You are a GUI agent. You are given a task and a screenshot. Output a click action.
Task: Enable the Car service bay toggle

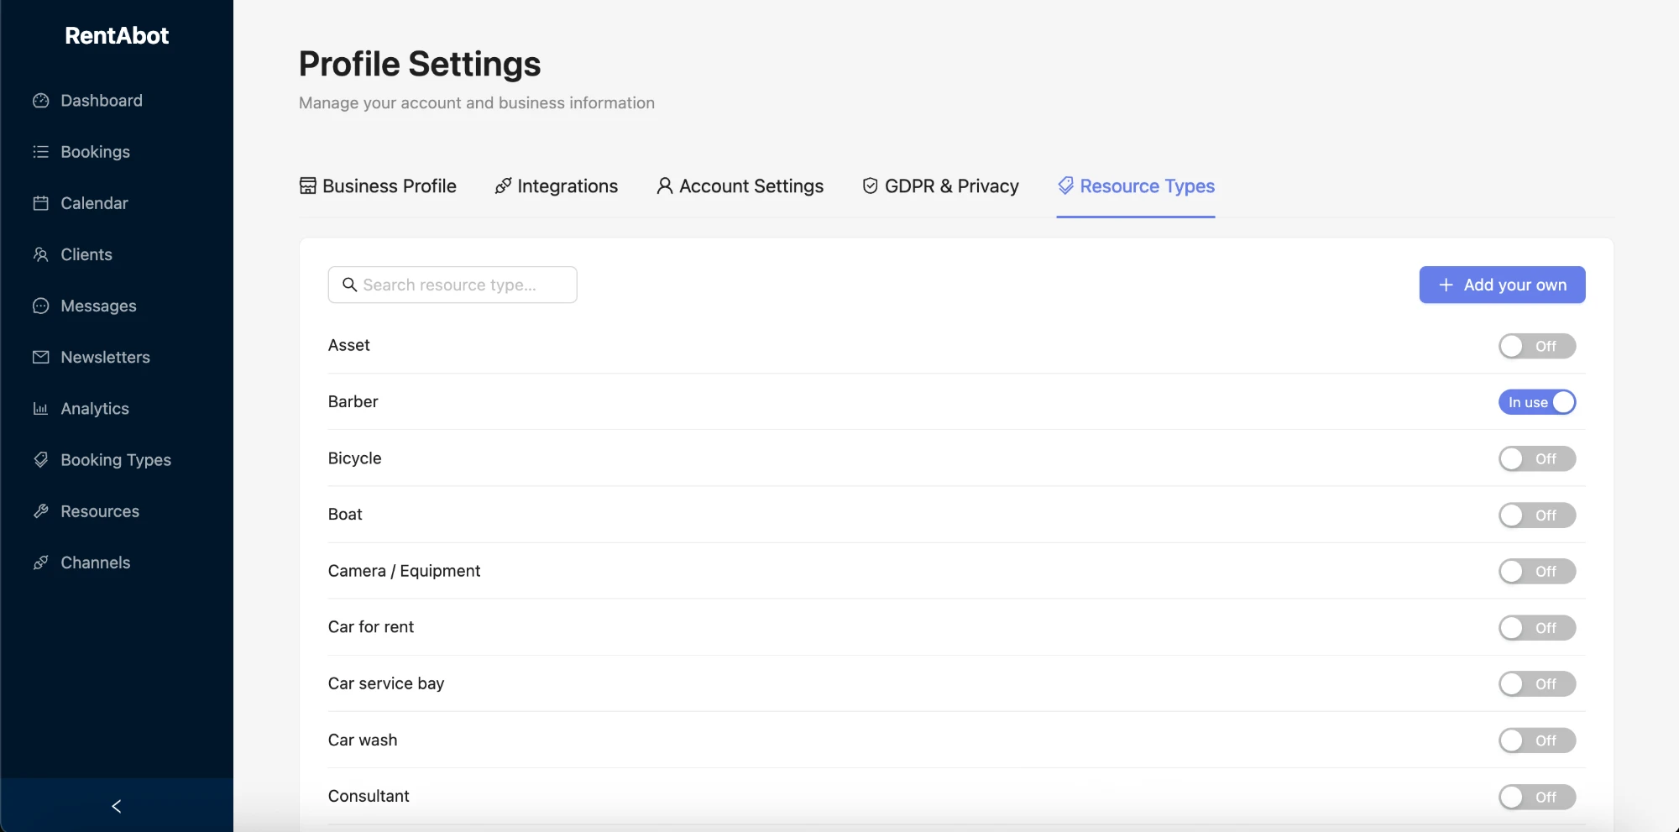tap(1537, 683)
